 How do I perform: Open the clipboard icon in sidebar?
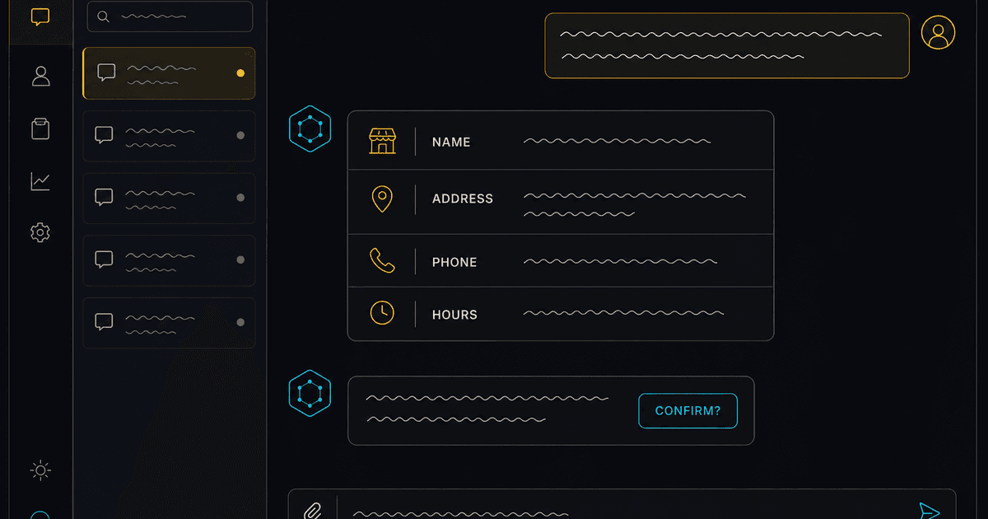click(40, 129)
